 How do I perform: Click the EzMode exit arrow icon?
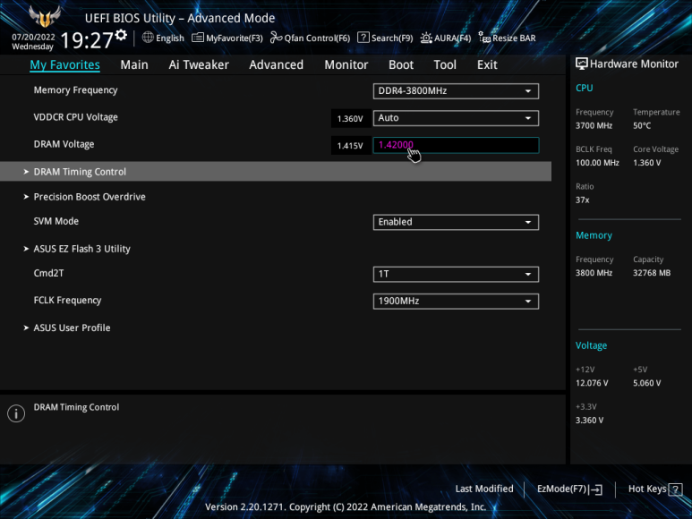click(x=596, y=489)
